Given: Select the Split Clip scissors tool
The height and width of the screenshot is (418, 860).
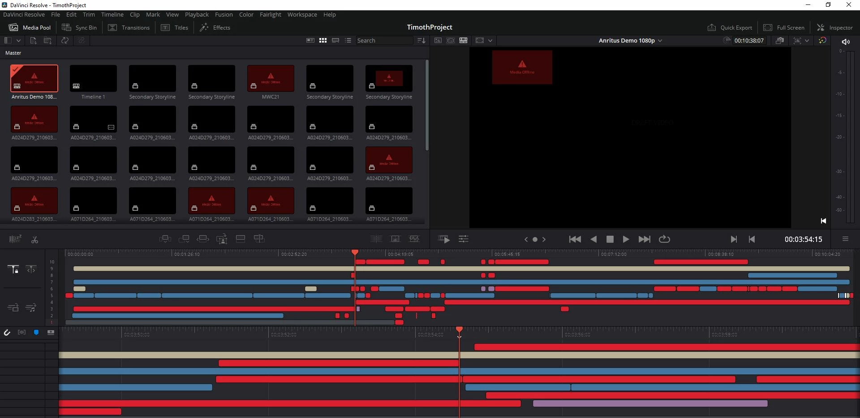Looking at the screenshot, I should pyautogui.click(x=34, y=239).
